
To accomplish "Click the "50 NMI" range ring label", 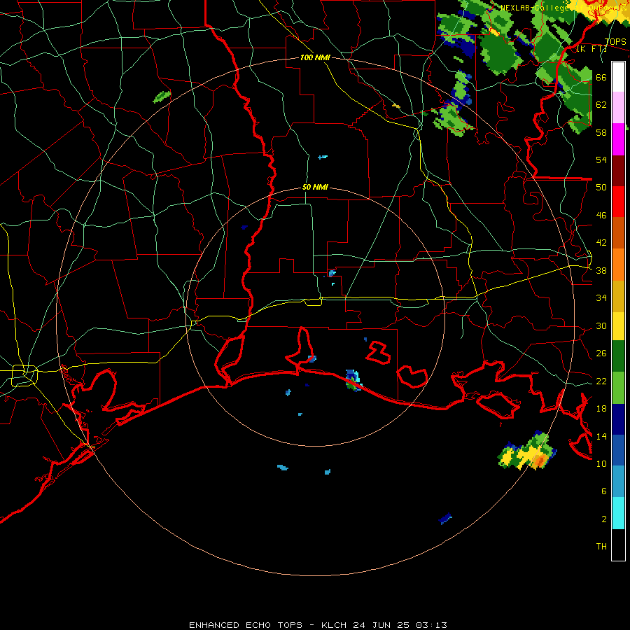I will [315, 187].
